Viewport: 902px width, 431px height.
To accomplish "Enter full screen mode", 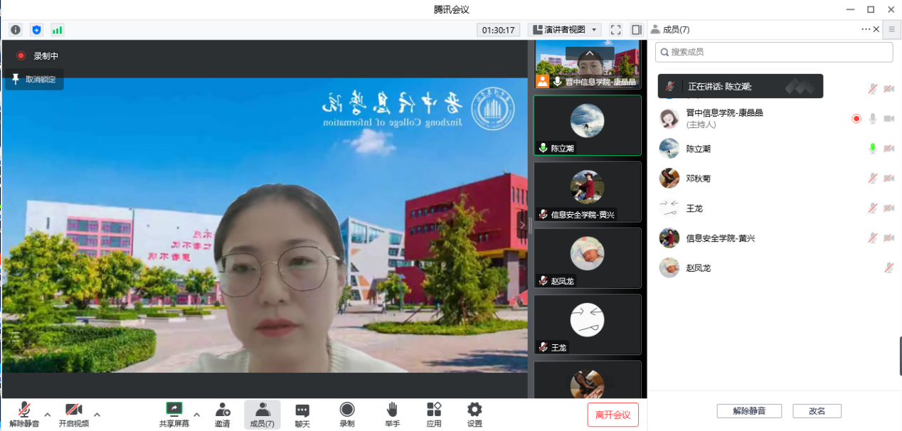I will point(616,30).
